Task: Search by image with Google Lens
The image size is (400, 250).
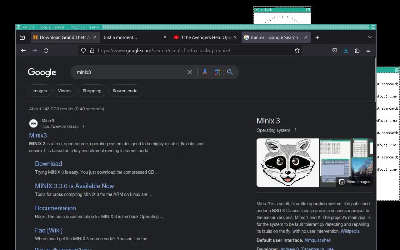Action: pyautogui.click(x=217, y=72)
